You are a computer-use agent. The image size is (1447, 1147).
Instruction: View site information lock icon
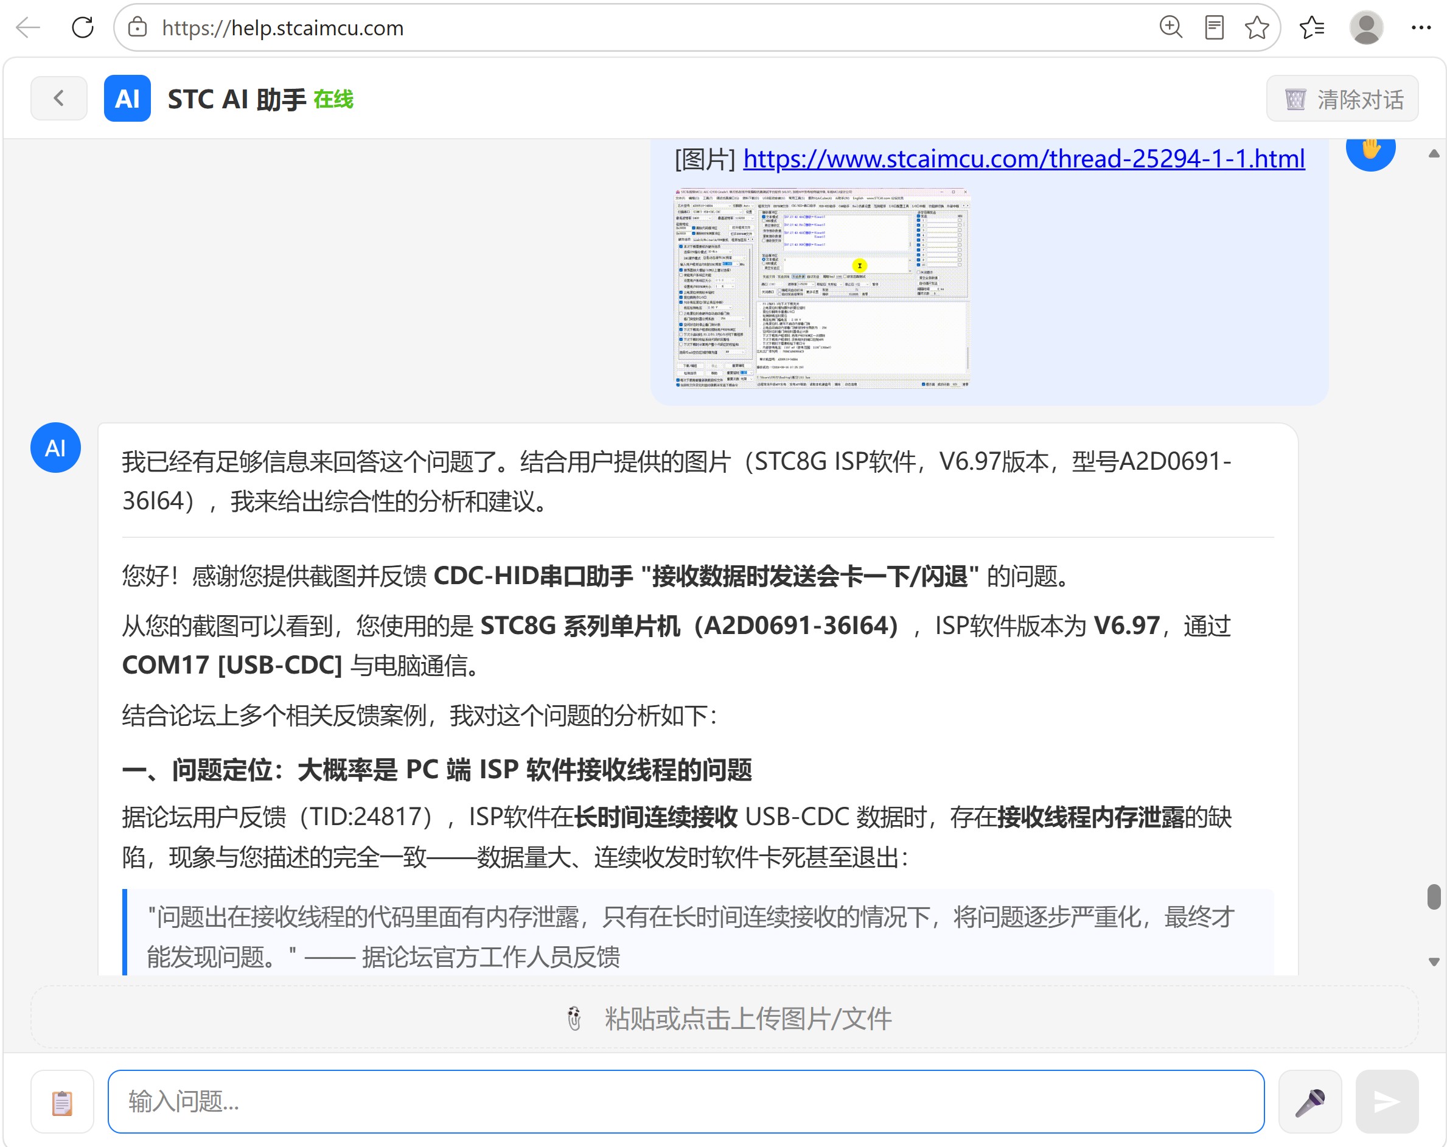[138, 27]
